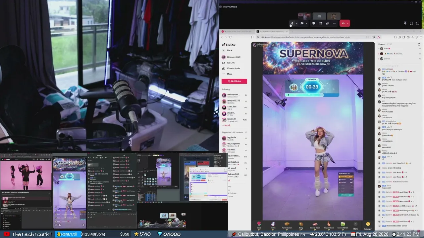Click the share screen icon in call
424x238 pixels.
314,23
